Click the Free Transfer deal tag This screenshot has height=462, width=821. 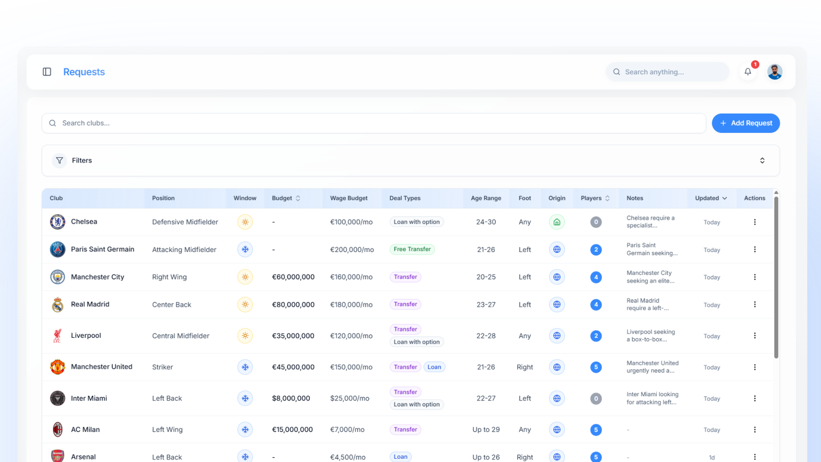[412, 249]
